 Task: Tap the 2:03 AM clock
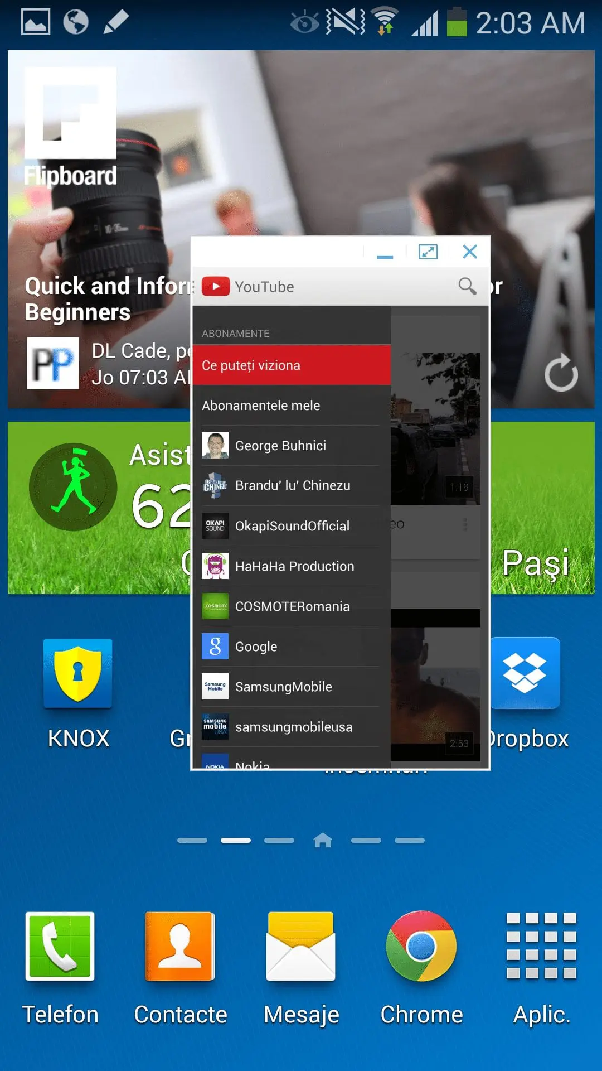531,23
